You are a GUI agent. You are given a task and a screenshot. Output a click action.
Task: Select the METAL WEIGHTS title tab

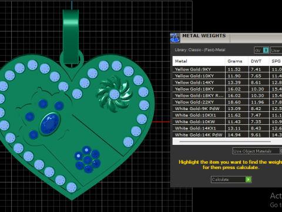(x=204, y=36)
